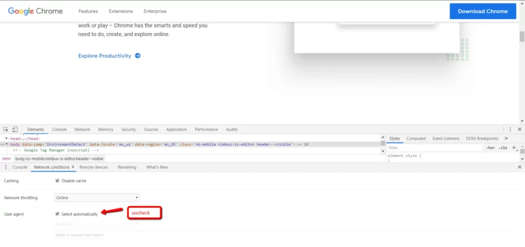Open DevTools three-dot customize menu
525x247 pixels.
pos(510,129)
